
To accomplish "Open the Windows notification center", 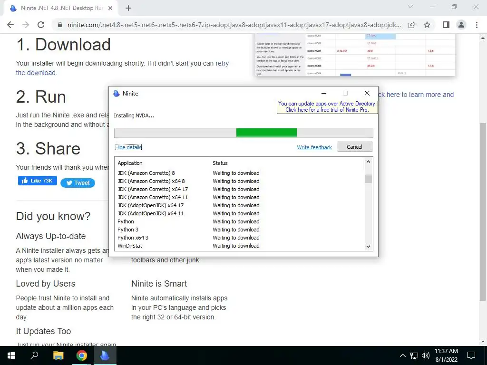I will (x=471, y=355).
